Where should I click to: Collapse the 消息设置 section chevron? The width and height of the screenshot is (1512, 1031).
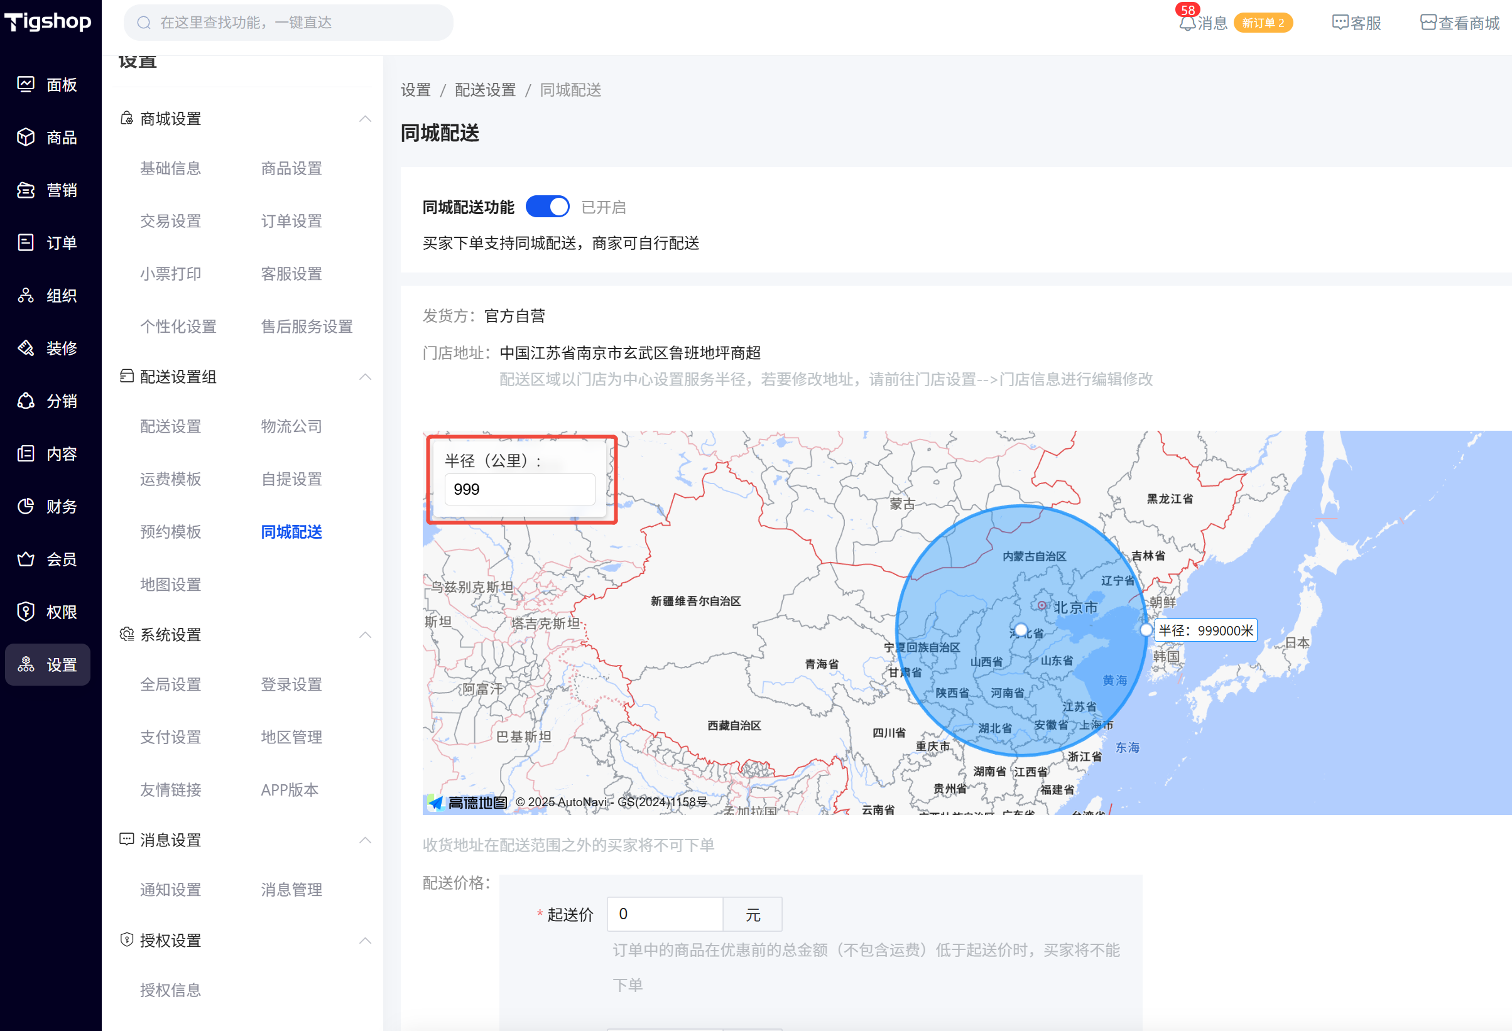click(365, 839)
